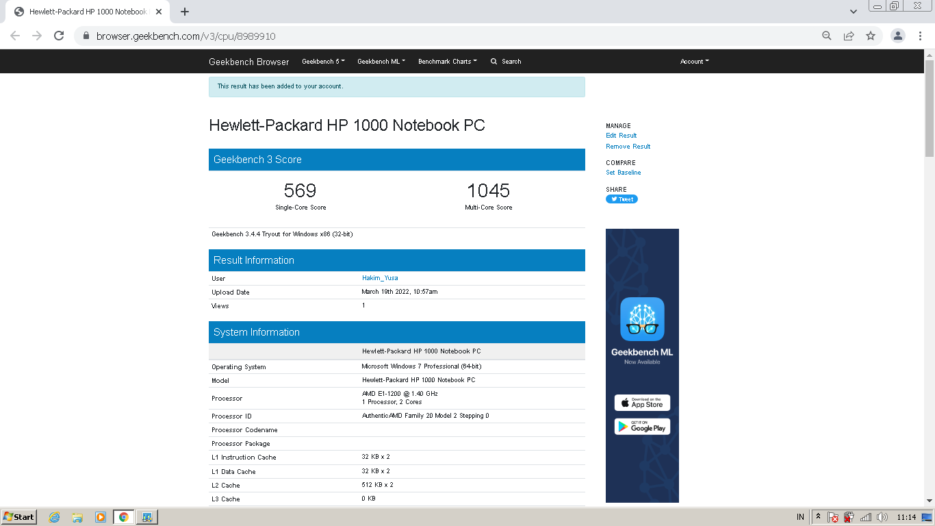Click the volume speaker tray icon
935x526 pixels.
point(882,517)
